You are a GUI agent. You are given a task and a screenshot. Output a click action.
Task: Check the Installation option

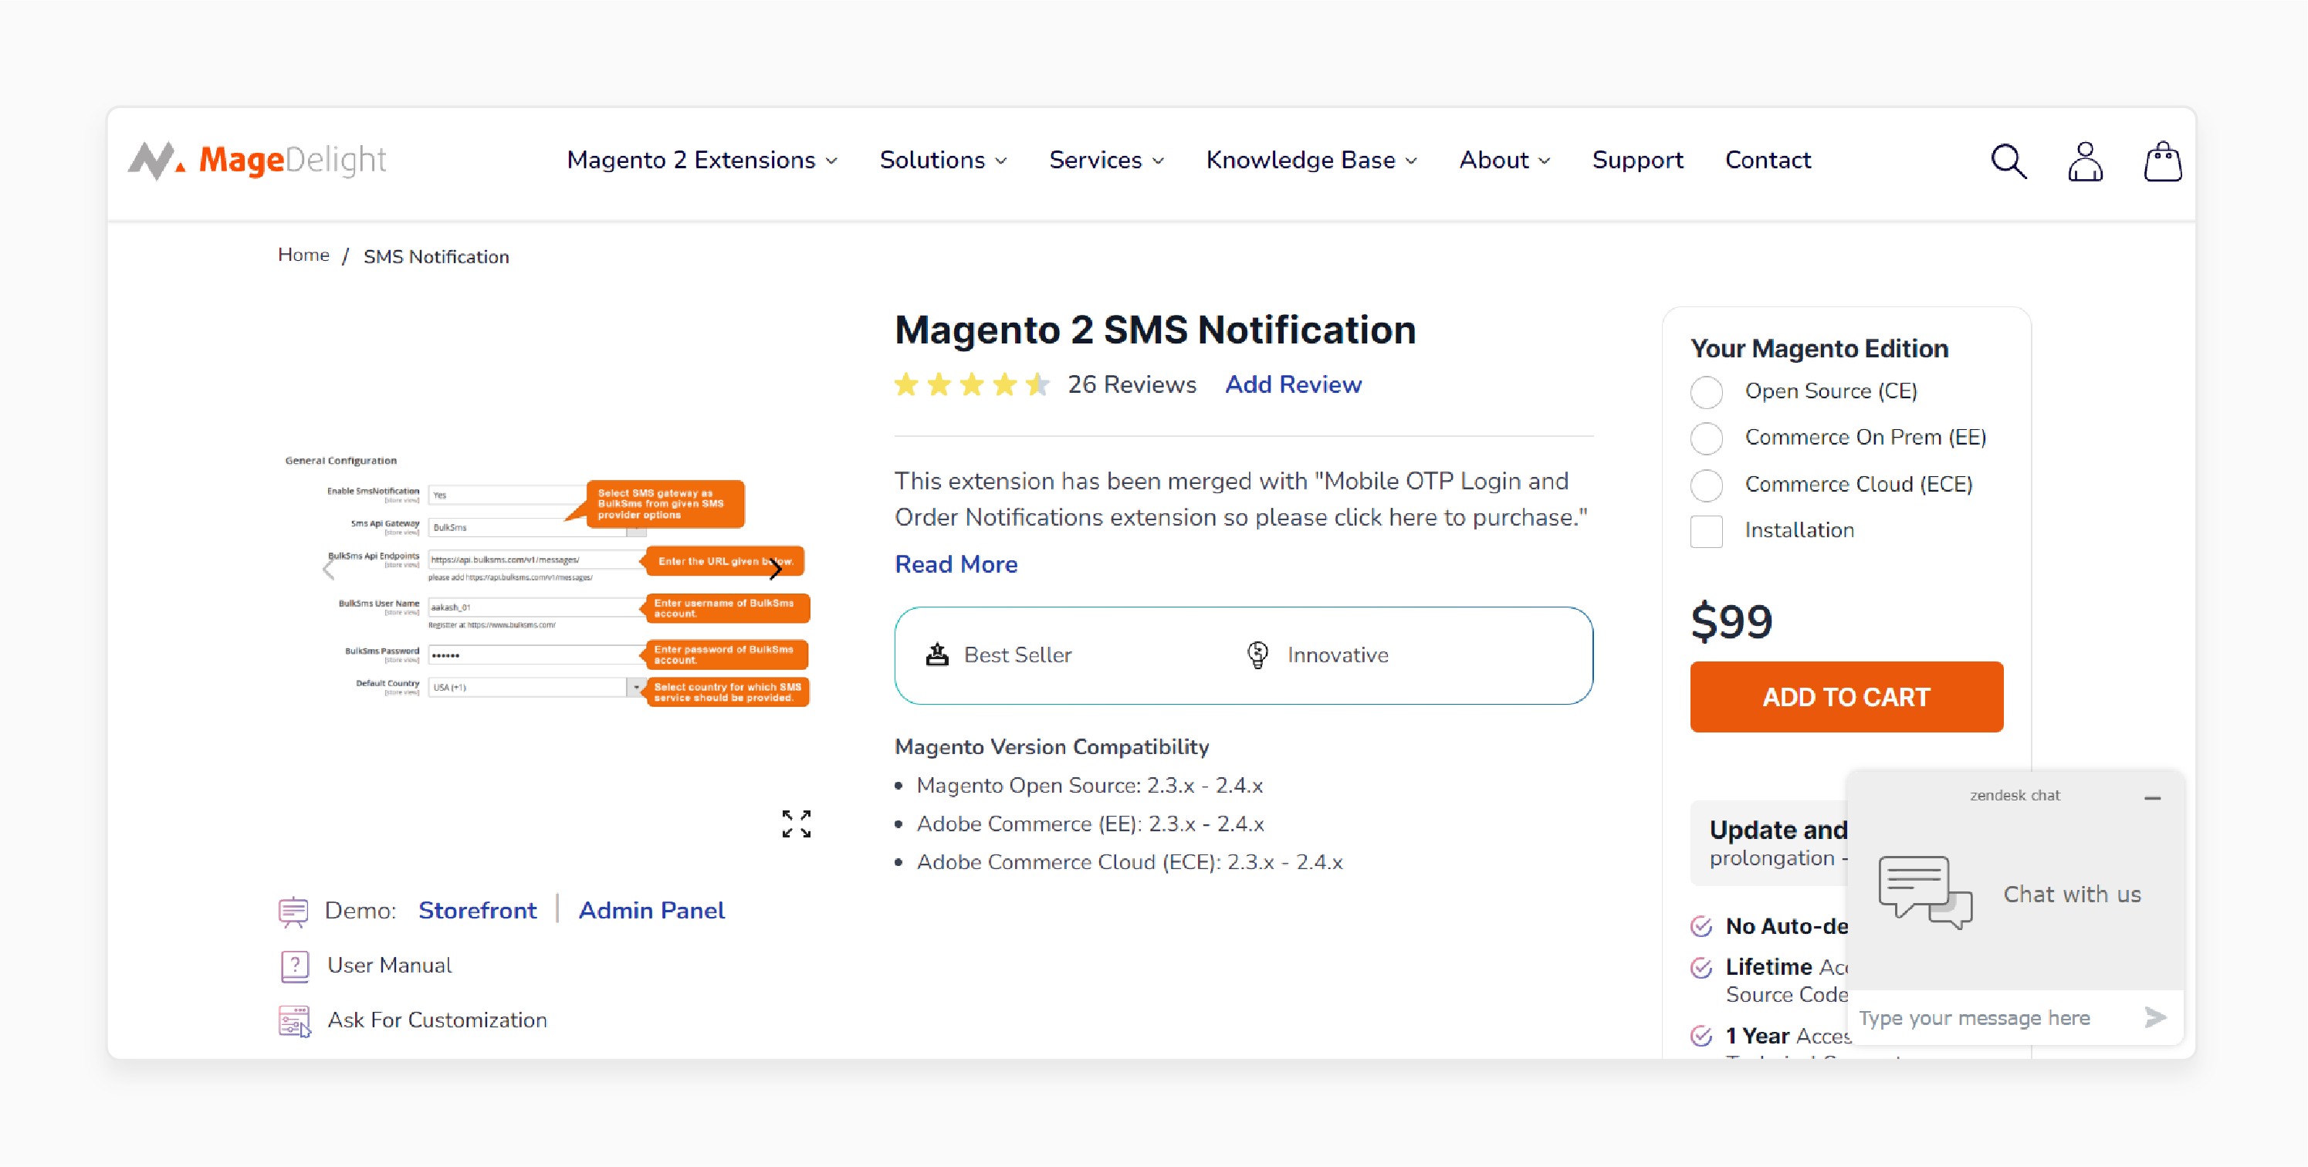tap(1706, 531)
